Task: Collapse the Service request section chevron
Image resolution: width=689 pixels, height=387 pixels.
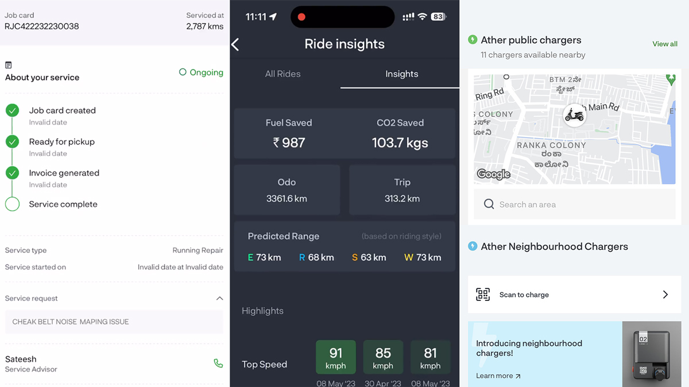Action: pyautogui.click(x=219, y=298)
